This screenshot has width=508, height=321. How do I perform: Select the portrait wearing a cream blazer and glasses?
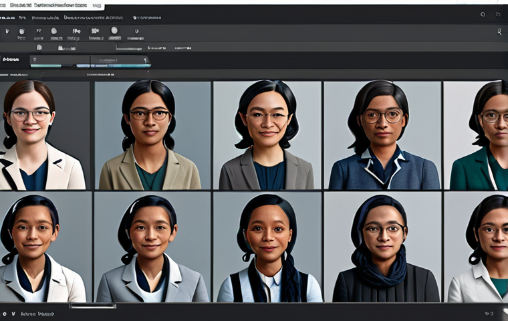[45, 135]
